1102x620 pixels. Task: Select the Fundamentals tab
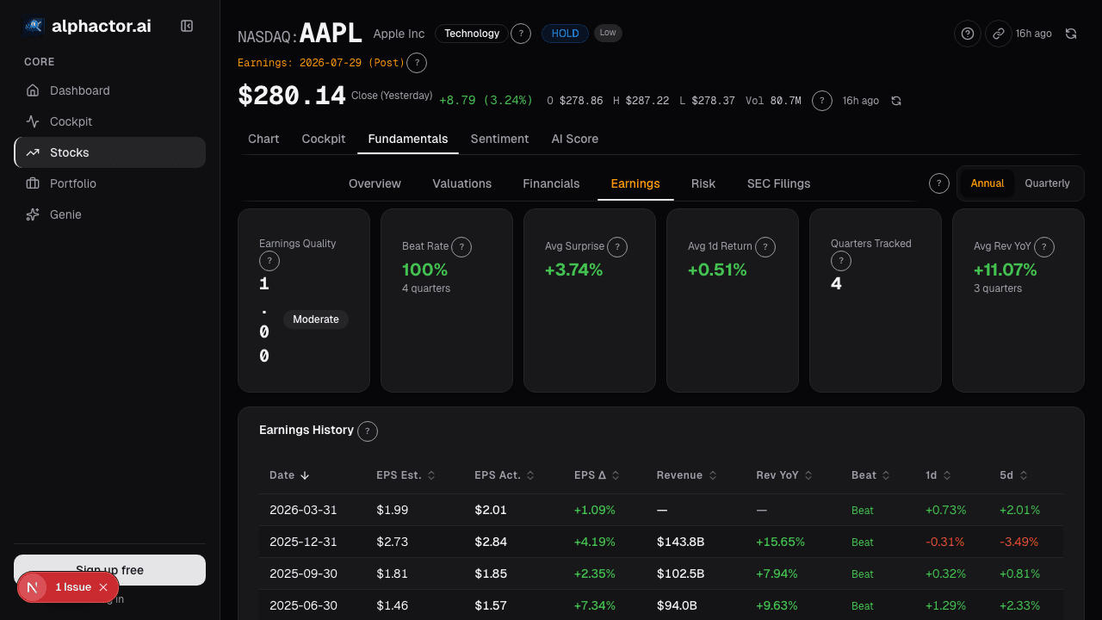tap(408, 139)
